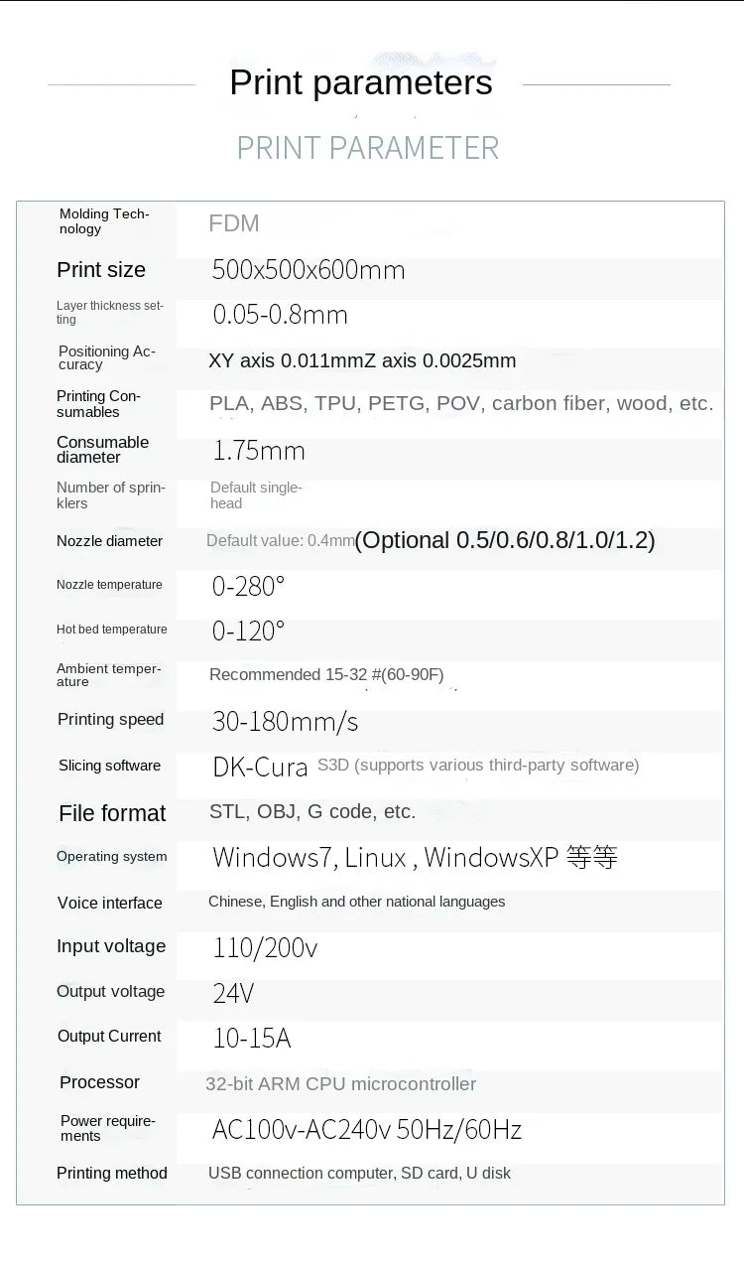
Task: Select the 32-bit ARM CPU microcontroller text
Action: (x=340, y=1084)
